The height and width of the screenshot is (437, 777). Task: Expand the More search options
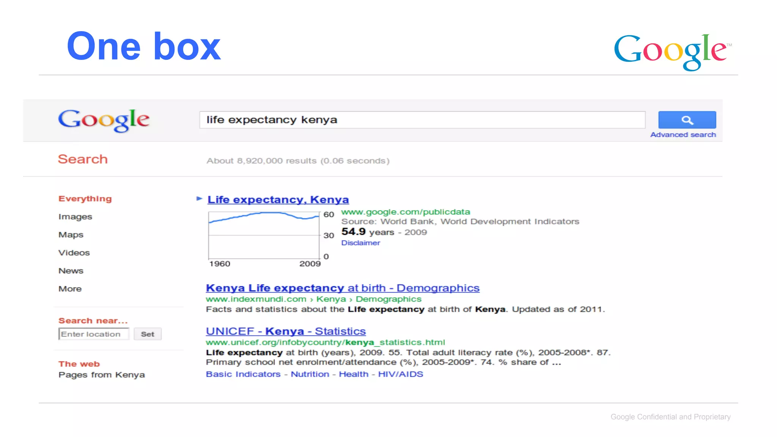pos(70,289)
